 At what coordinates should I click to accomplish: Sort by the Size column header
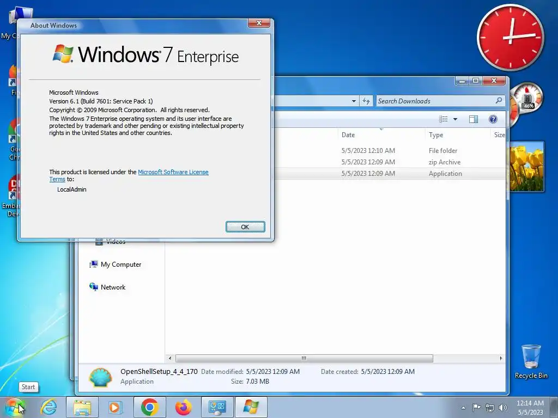point(499,135)
